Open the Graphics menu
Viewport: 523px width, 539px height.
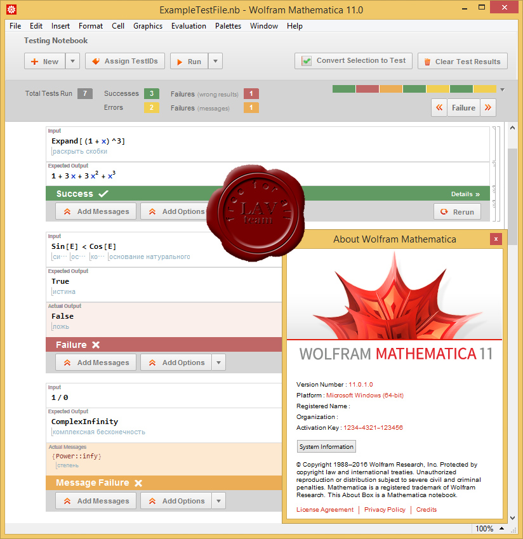pyautogui.click(x=148, y=26)
